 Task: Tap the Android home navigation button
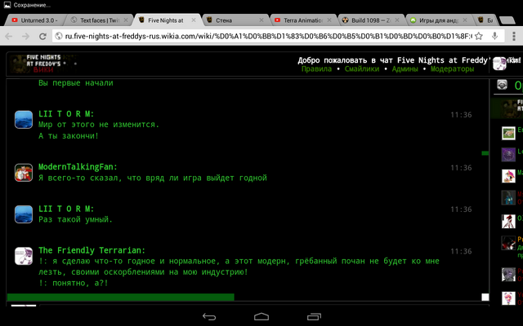click(x=261, y=316)
